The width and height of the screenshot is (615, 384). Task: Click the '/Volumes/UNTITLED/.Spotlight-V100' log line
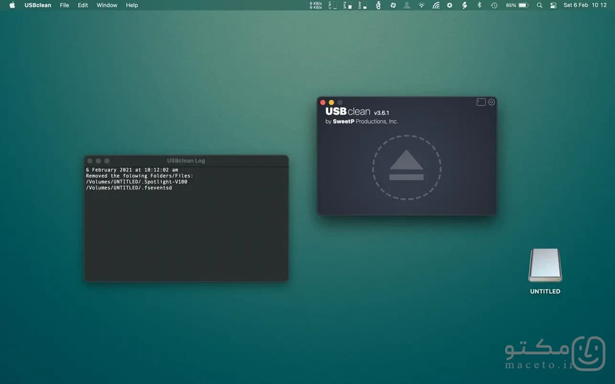click(x=137, y=182)
